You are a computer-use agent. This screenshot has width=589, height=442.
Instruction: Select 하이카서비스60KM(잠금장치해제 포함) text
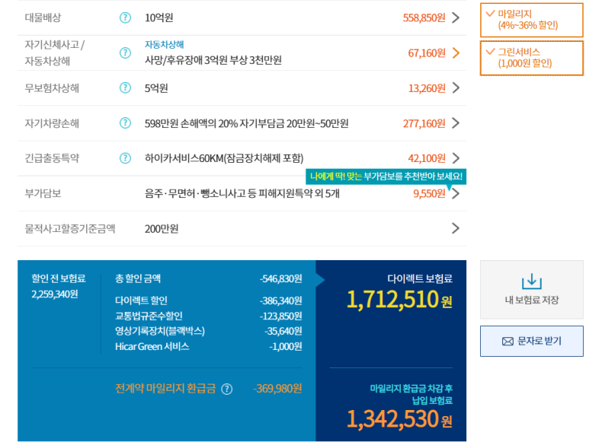224,158
